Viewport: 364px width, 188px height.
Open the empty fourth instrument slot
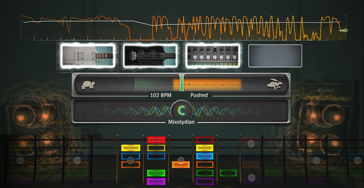275,56
